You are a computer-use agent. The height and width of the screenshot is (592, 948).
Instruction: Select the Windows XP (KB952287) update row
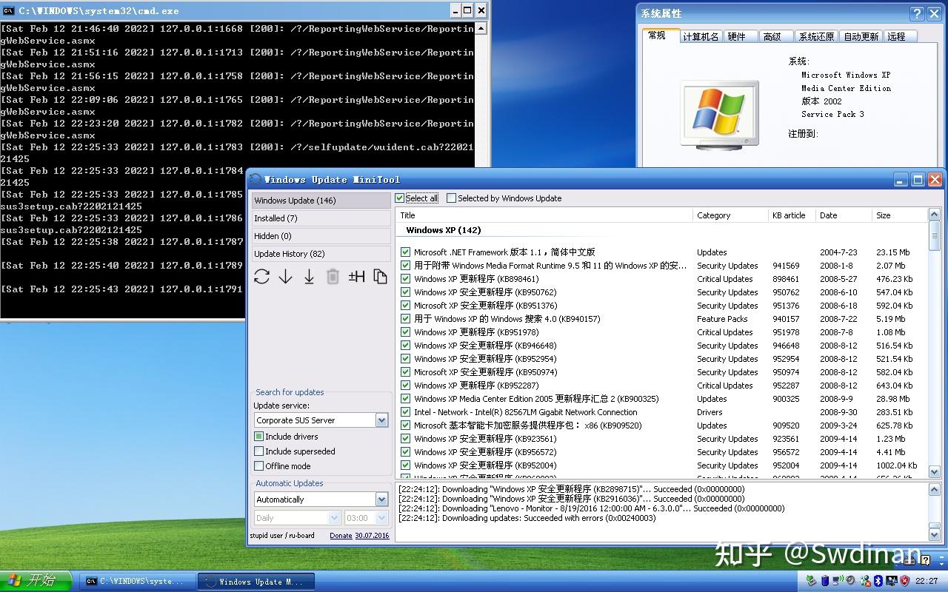(661, 386)
